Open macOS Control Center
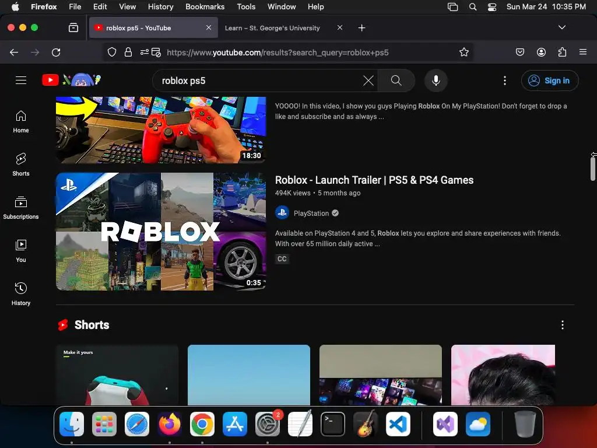 pyautogui.click(x=492, y=7)
